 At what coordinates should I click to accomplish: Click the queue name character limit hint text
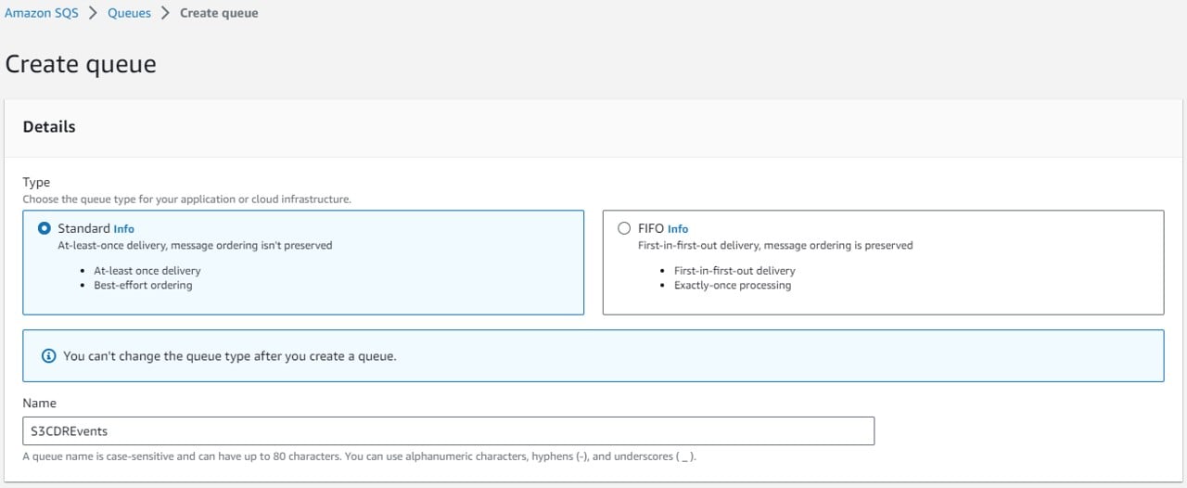(x=360, y=456)
